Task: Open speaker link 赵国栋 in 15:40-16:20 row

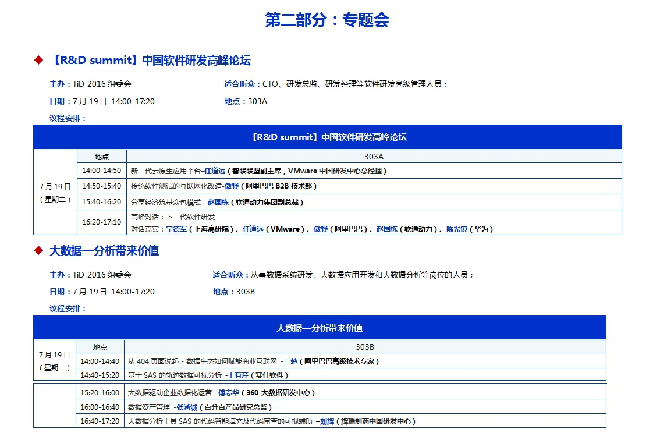Action: point(218,203)
